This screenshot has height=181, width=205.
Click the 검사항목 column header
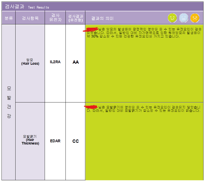pyautogui.click(x=30, y=18)
